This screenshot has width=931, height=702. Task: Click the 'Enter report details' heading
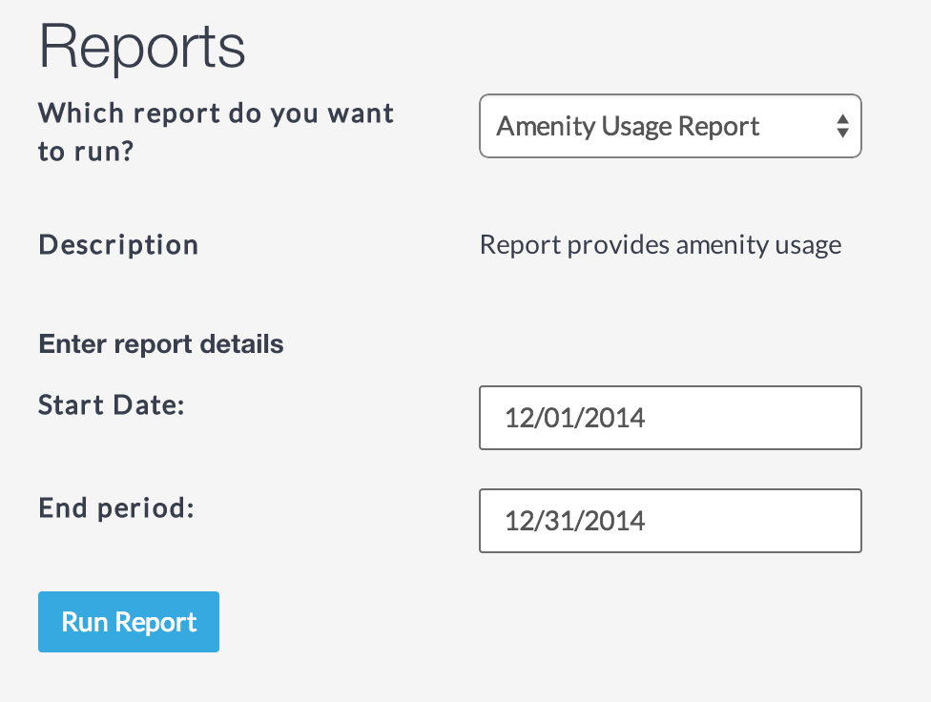point(161,343)
